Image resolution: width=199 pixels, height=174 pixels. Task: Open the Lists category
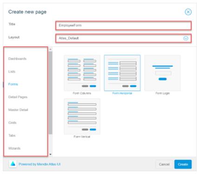pyautogui.click(x=12, y=72)
